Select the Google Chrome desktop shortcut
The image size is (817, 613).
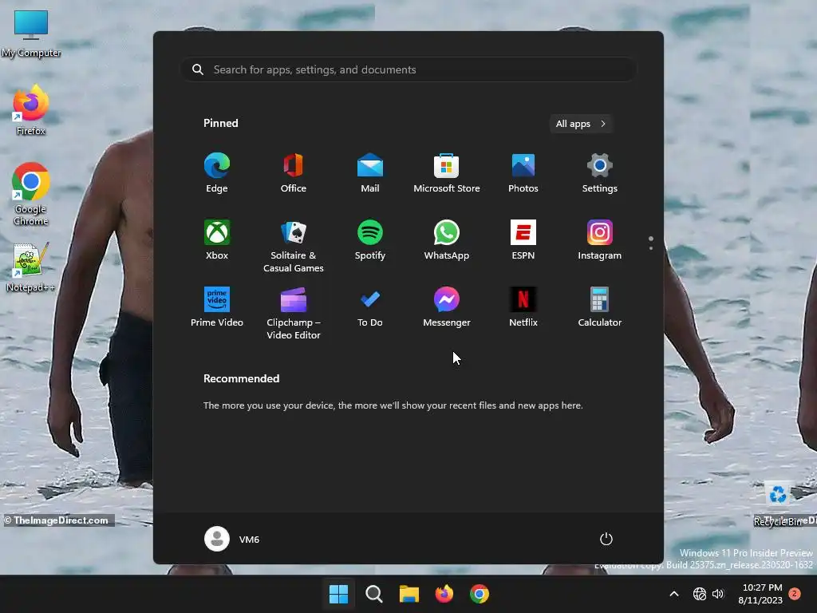(x=31, y=194)
